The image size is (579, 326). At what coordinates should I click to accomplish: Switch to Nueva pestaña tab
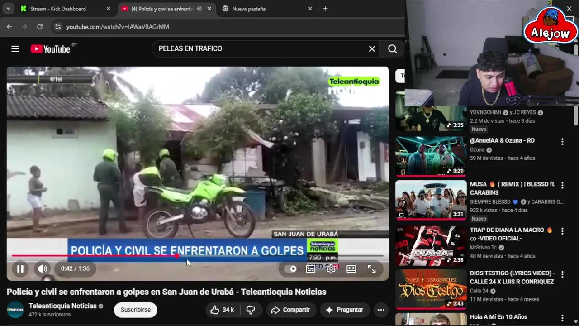(249, 9)
